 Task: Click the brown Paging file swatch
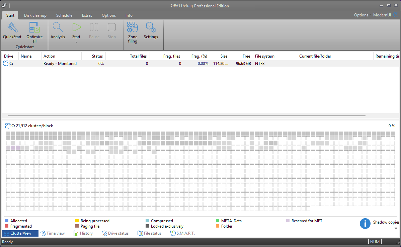tap(77, 226)
